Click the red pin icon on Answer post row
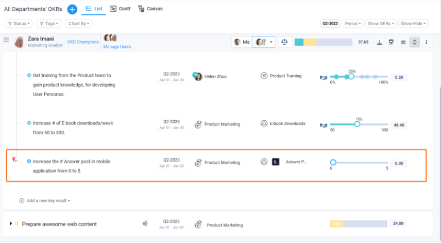This screenshot has width=441, height=243. [x=14, y=159]
